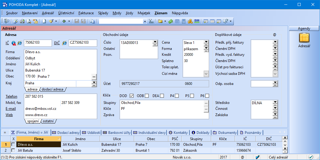Enable the ODB key checkbox

(147, 96)
